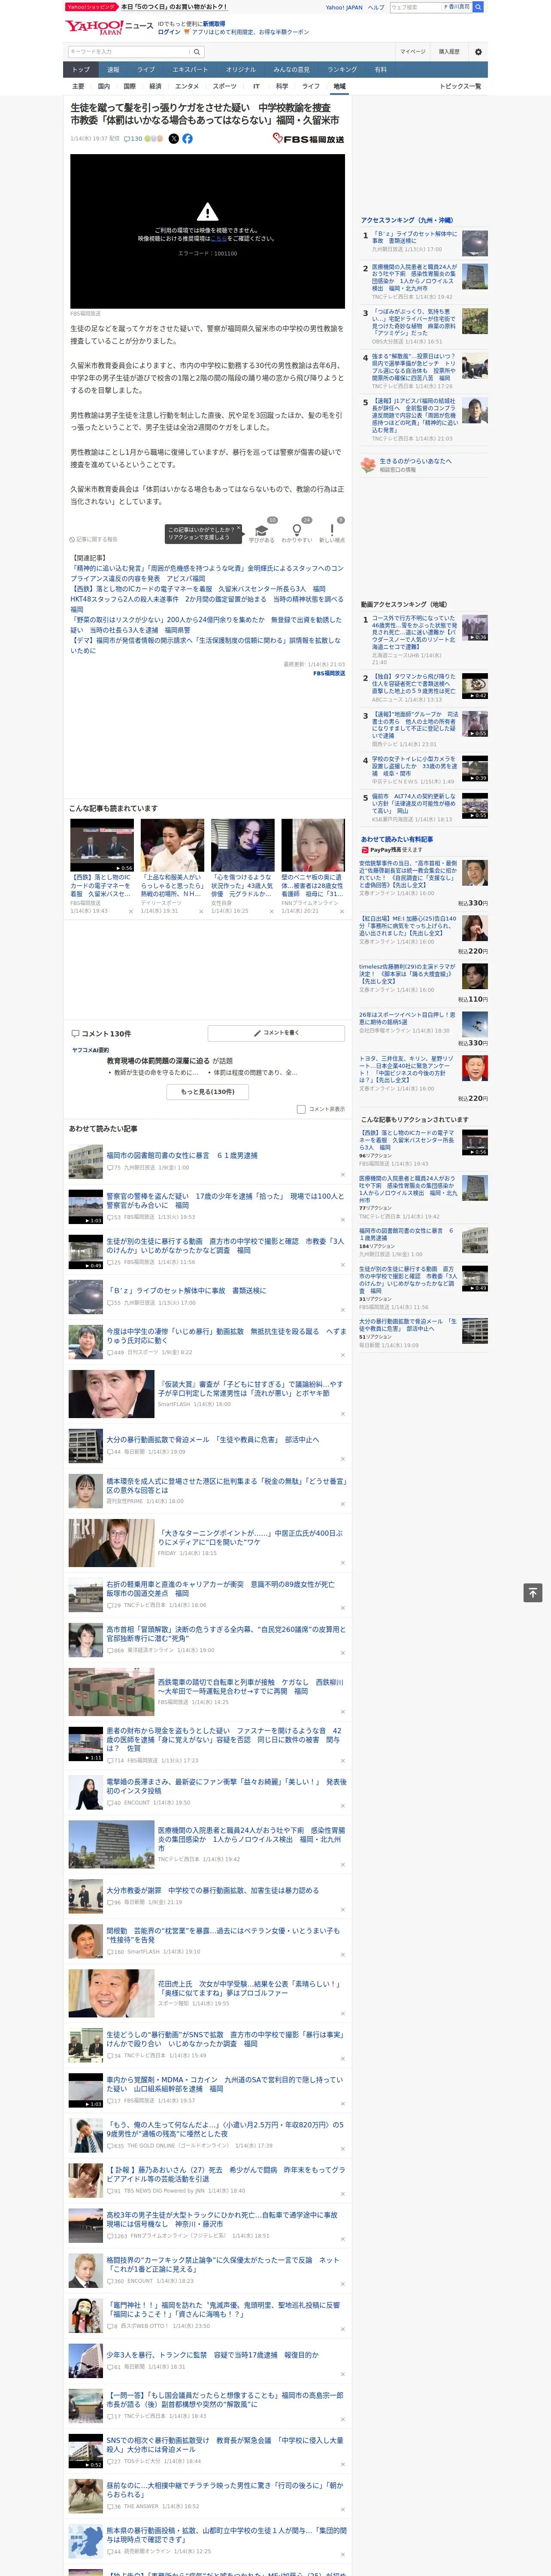Viewport: 551px width, 2576px height.
Task: Open マイページ link
Action: 413,51
